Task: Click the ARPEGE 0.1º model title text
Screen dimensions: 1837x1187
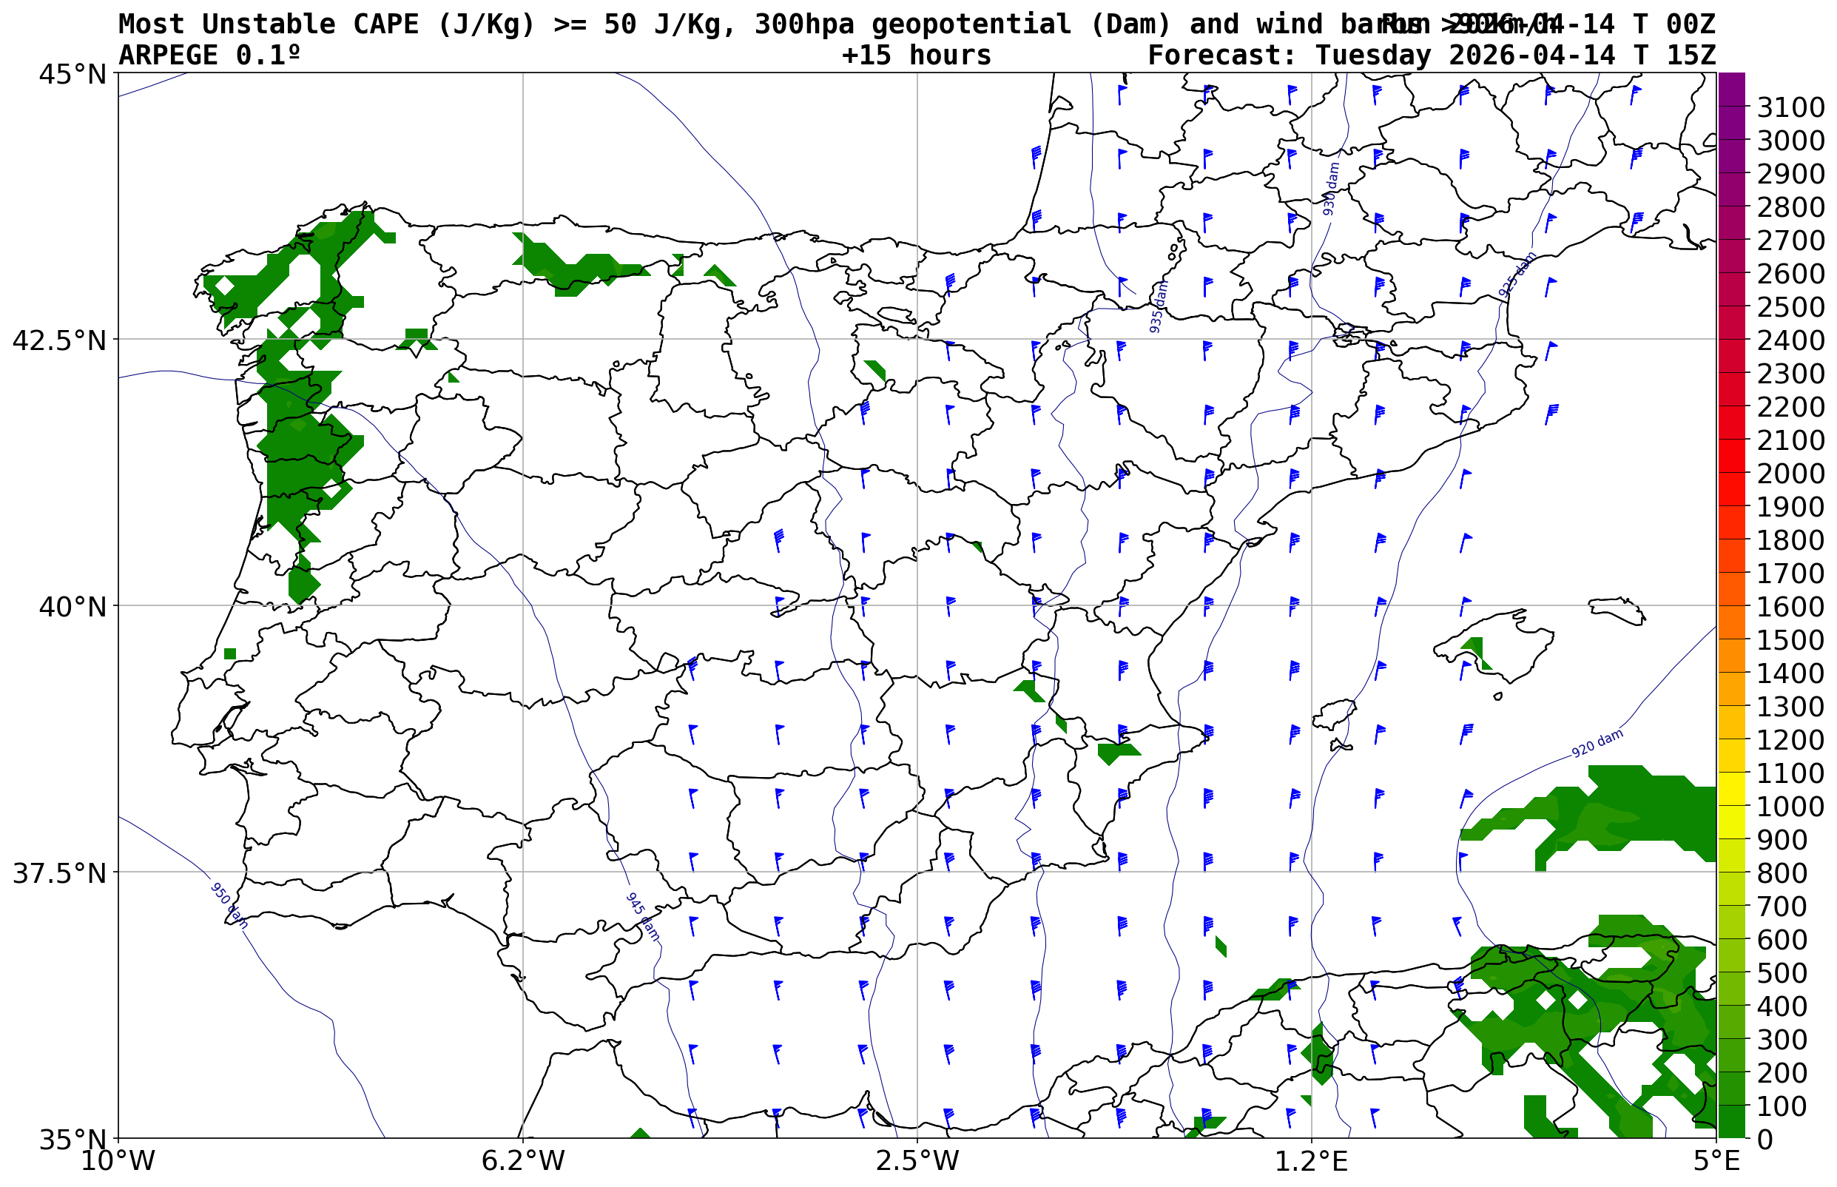Action: (209, 56)
